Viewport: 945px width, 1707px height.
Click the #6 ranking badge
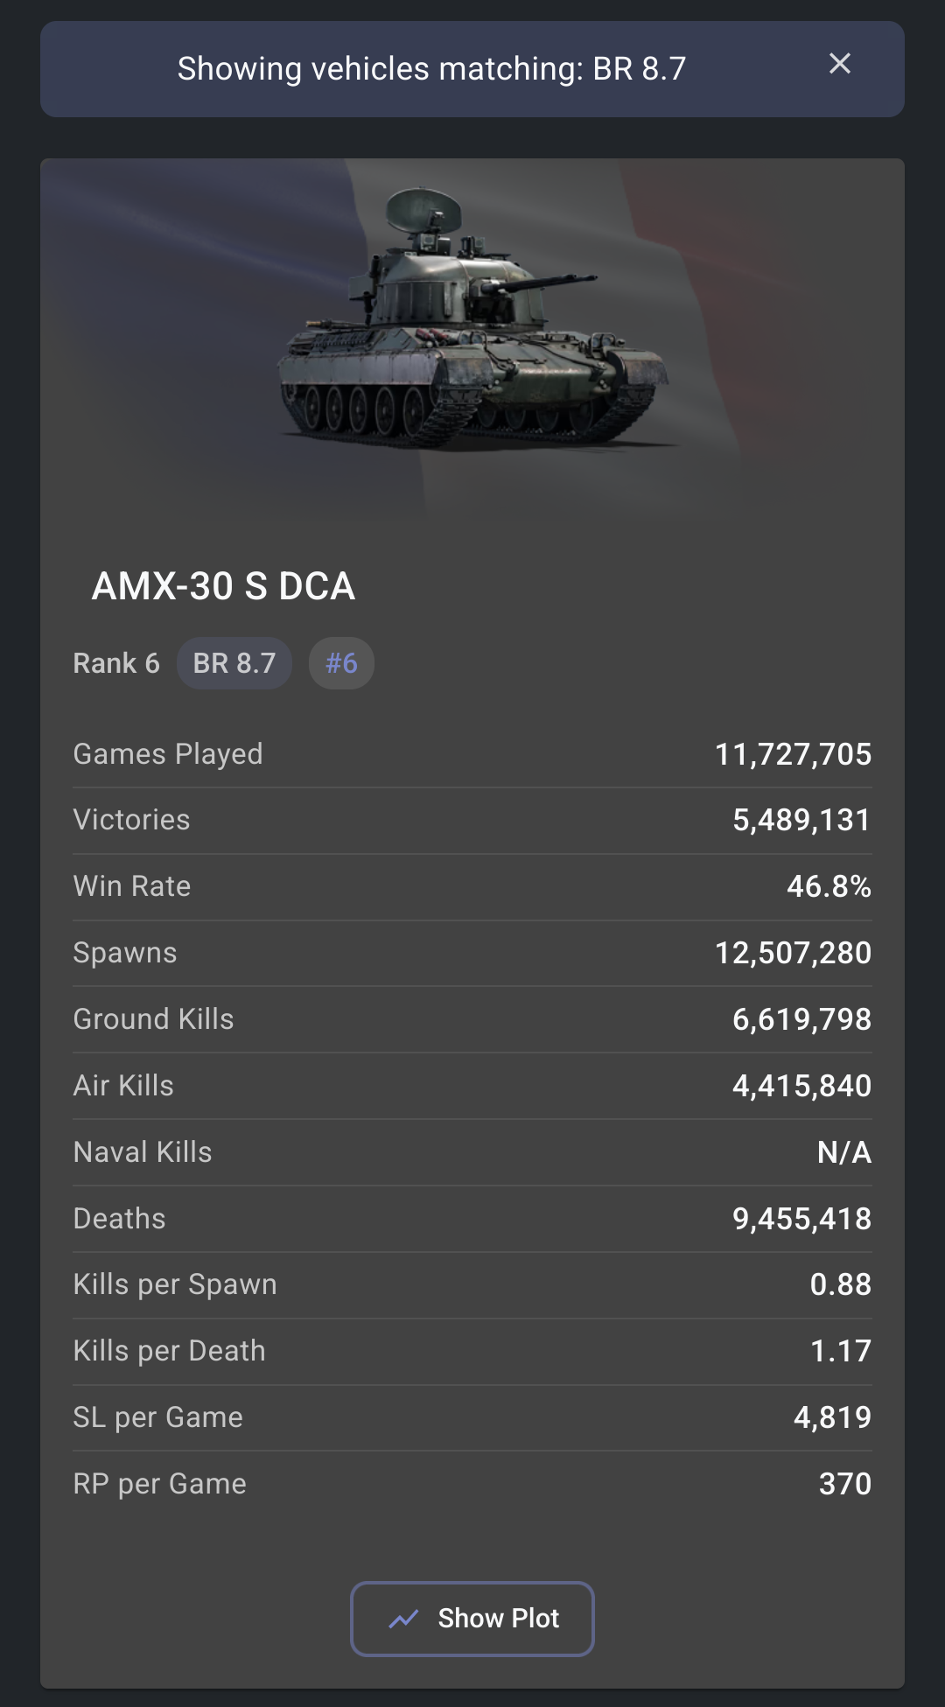(x=341, y=663)
